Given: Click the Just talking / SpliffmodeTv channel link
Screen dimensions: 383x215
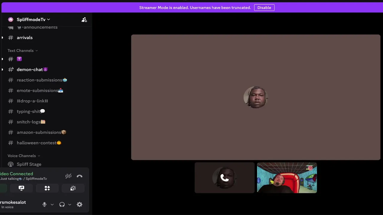Looking at the screenshot, I should 24,179.
